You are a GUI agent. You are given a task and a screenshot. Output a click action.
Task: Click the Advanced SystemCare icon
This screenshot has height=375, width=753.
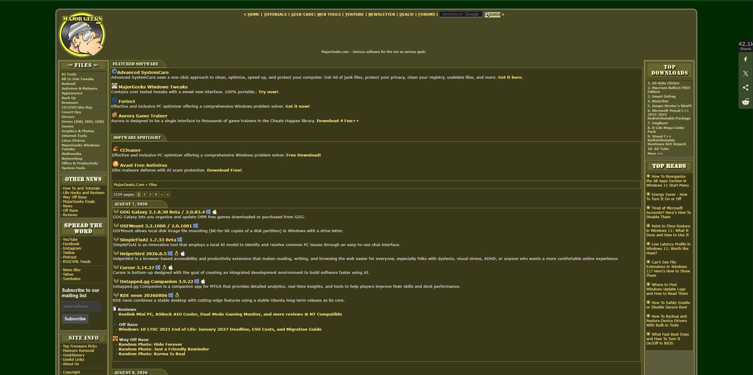click(114, 71)
